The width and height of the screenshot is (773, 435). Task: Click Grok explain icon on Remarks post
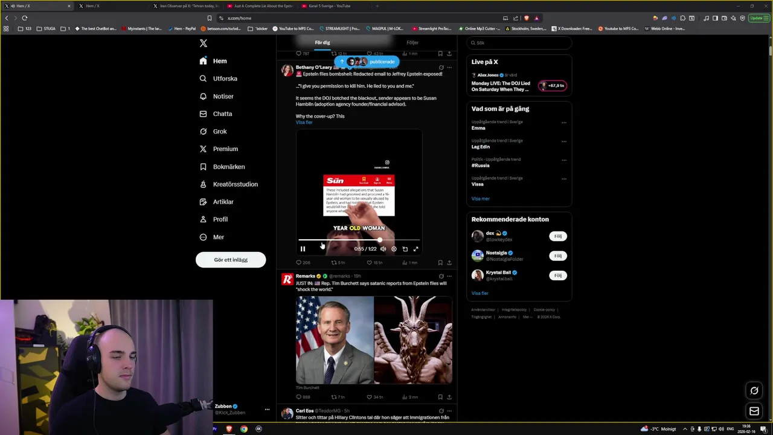coord(441,276)
